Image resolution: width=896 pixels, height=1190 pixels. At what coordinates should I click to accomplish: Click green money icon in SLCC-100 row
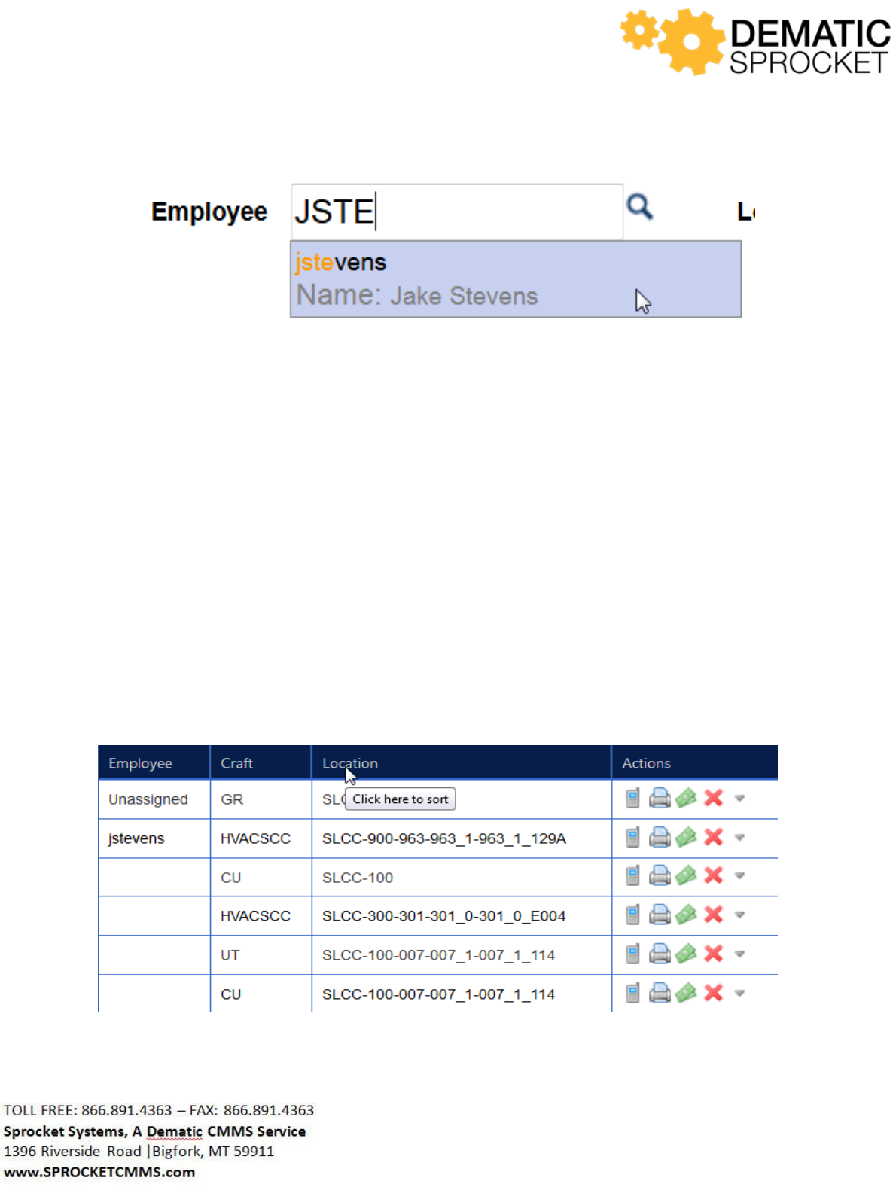(686, 875)
